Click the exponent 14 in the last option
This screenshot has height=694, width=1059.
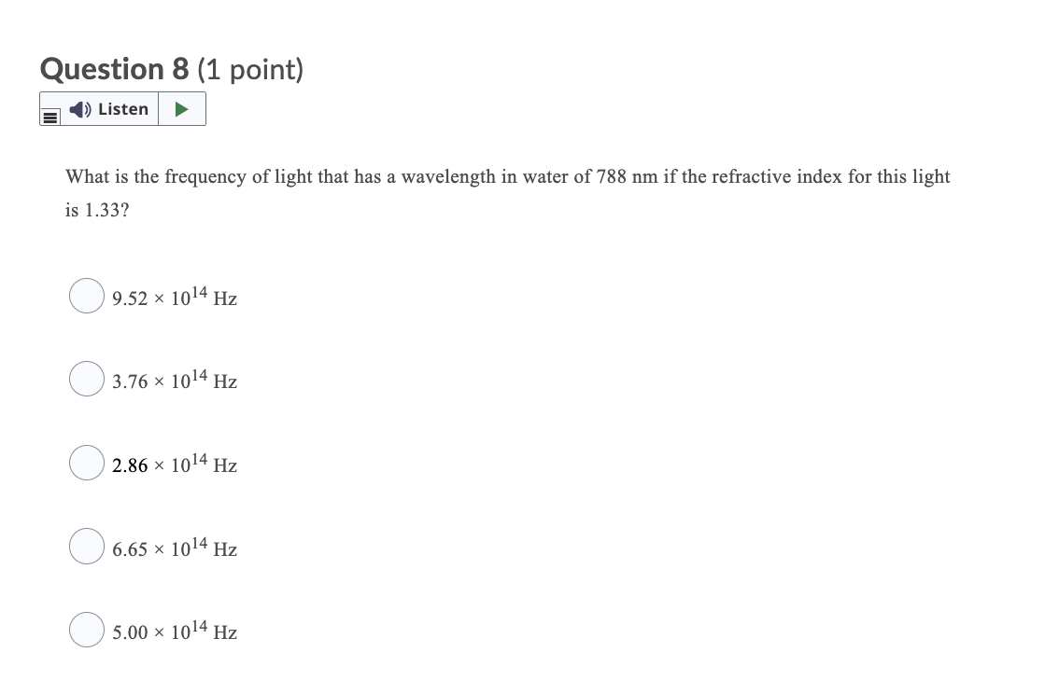coord(202,627)
